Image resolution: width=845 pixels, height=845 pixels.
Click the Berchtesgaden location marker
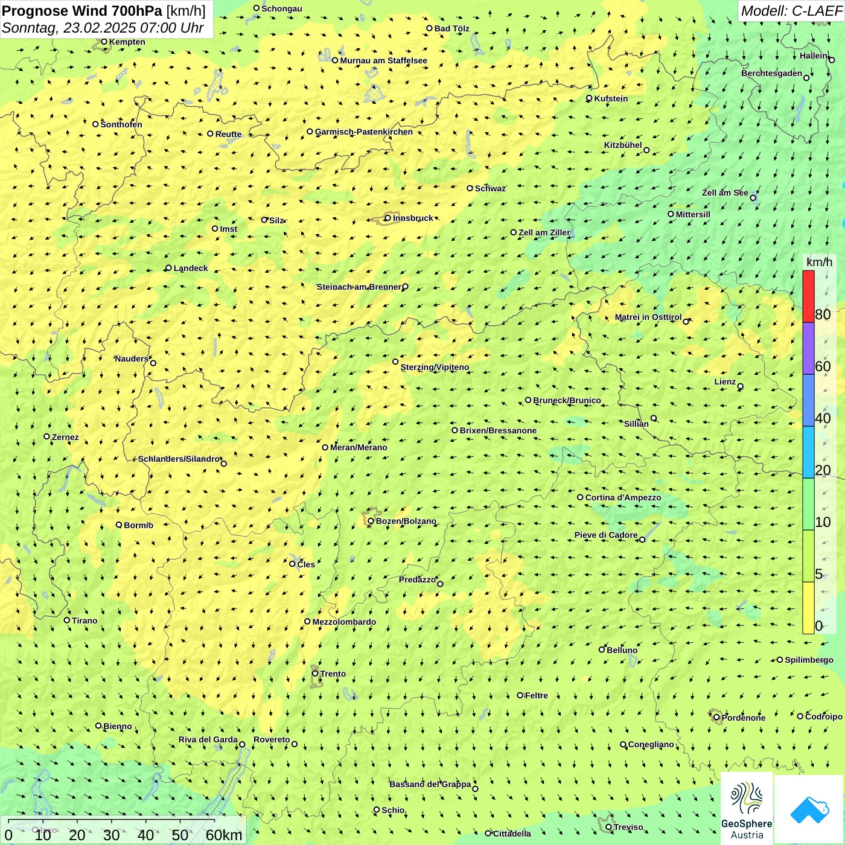[x=806, y=77]
